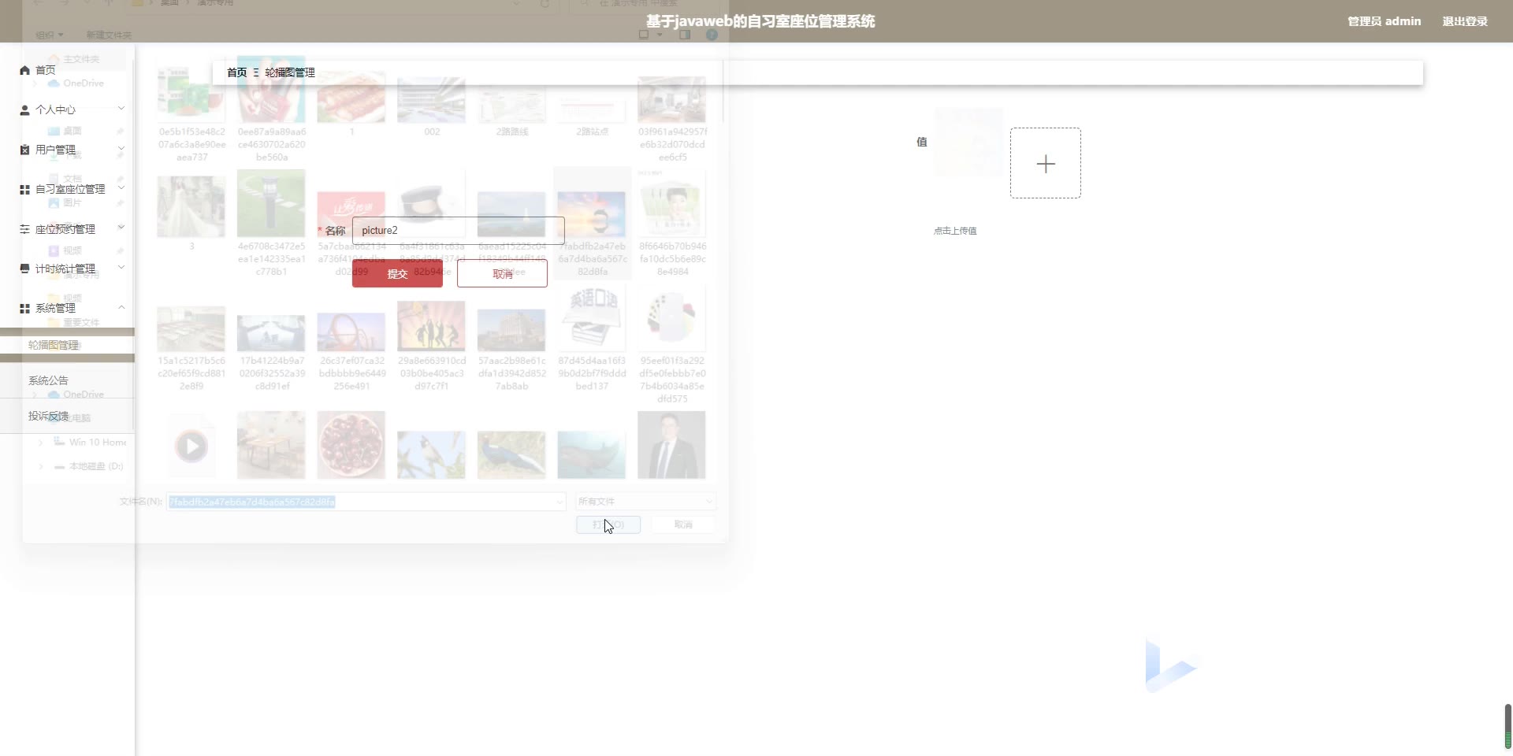Click the home icon beside 首页 in sidebar
1513x756 pixels.
24,70
